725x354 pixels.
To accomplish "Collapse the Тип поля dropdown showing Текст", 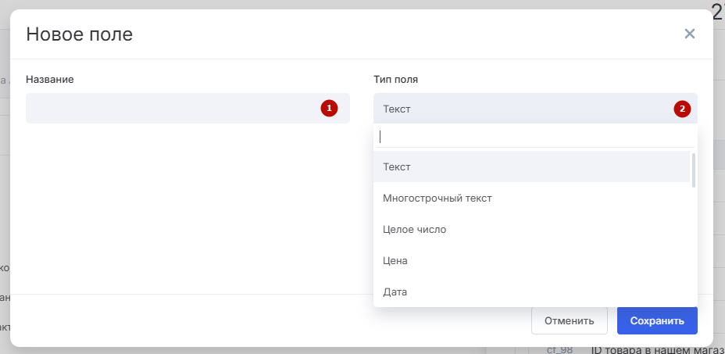I will (x=523, y=109).
